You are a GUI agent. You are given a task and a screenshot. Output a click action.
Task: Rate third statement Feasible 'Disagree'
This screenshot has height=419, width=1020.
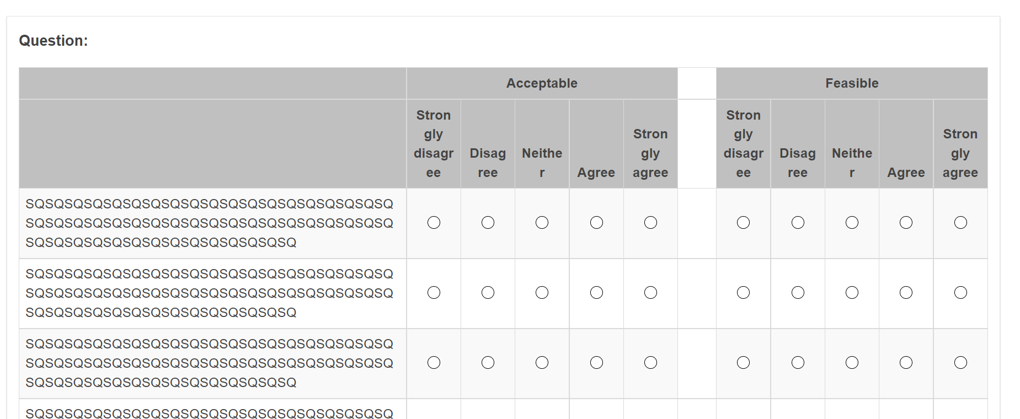798,363
